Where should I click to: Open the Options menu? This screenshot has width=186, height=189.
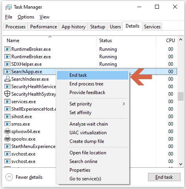click(x=26, y=17)
